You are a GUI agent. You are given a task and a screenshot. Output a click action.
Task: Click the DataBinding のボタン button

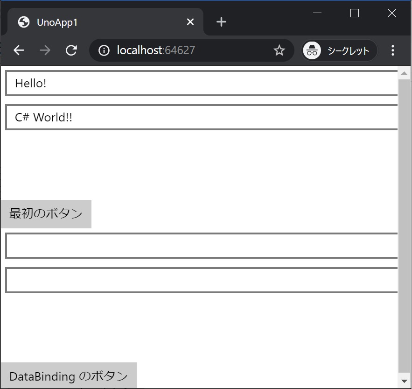click(x=69, y=375)
